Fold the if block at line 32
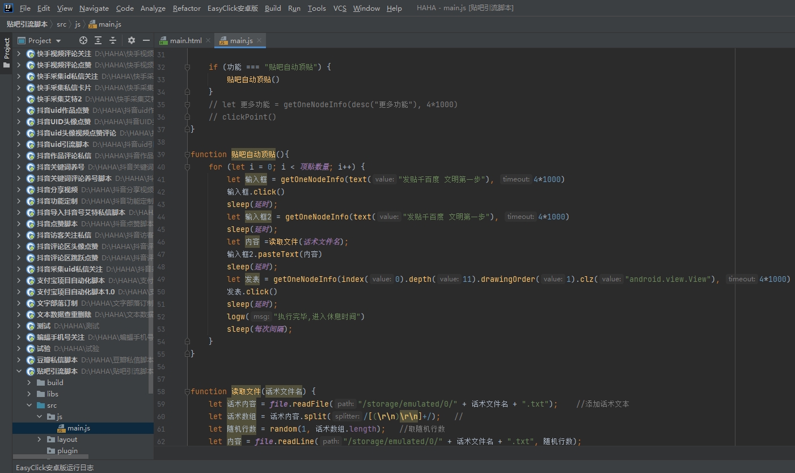Screen dimensions: 795x473 [187, 67]
